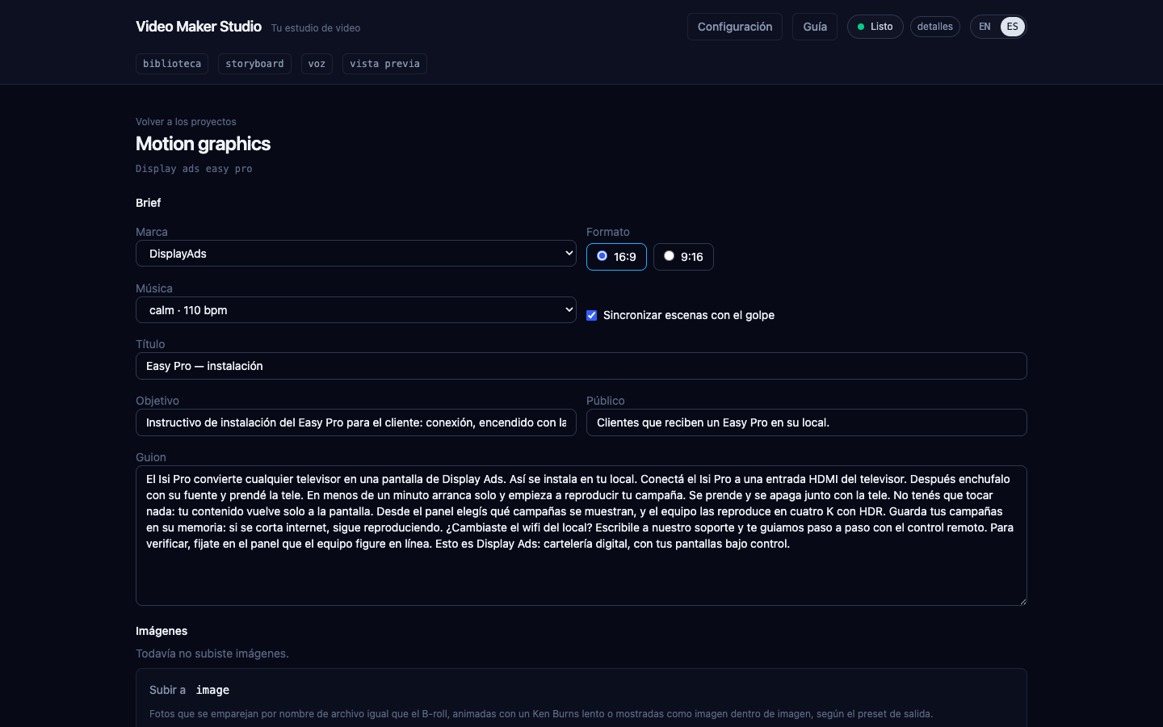Viewport: 1163px width, 727px height.
Task: Click the Objetivo input field
Action: pyautogui.click(x=356, y=422)
